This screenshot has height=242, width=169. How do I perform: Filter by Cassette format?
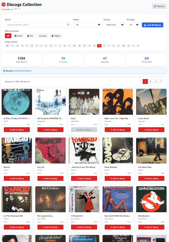42,36
